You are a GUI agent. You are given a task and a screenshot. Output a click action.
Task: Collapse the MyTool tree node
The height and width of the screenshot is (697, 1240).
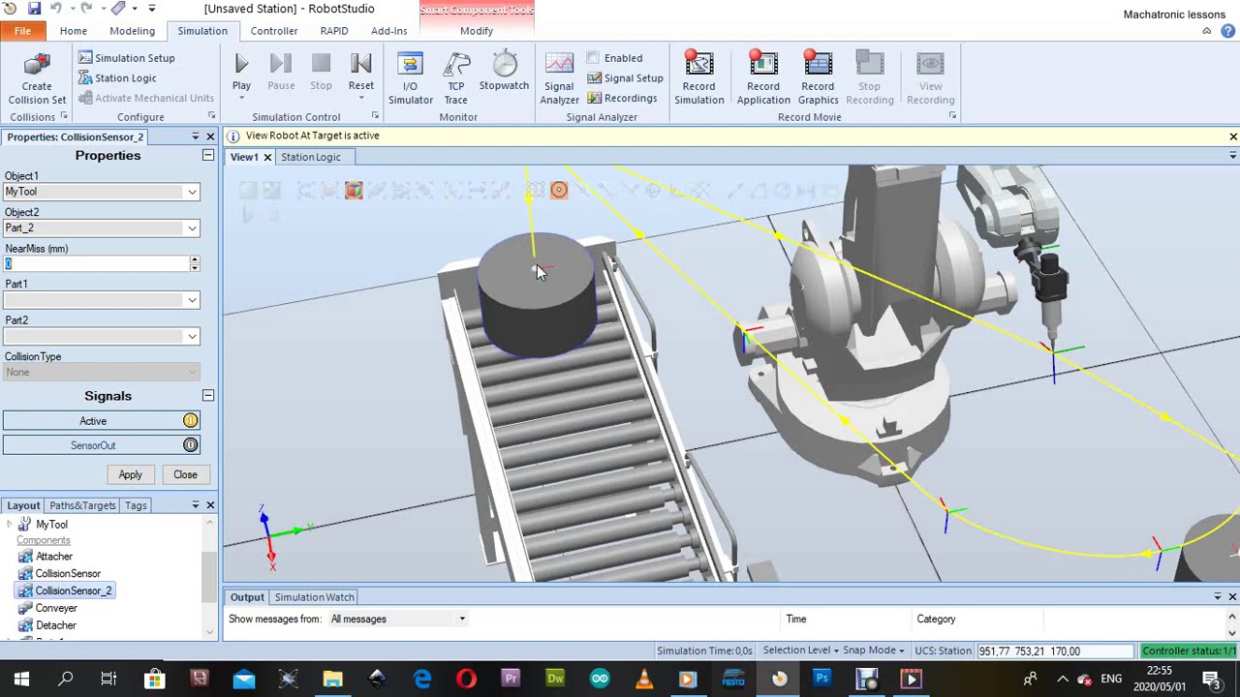click(x=10, y=525)
